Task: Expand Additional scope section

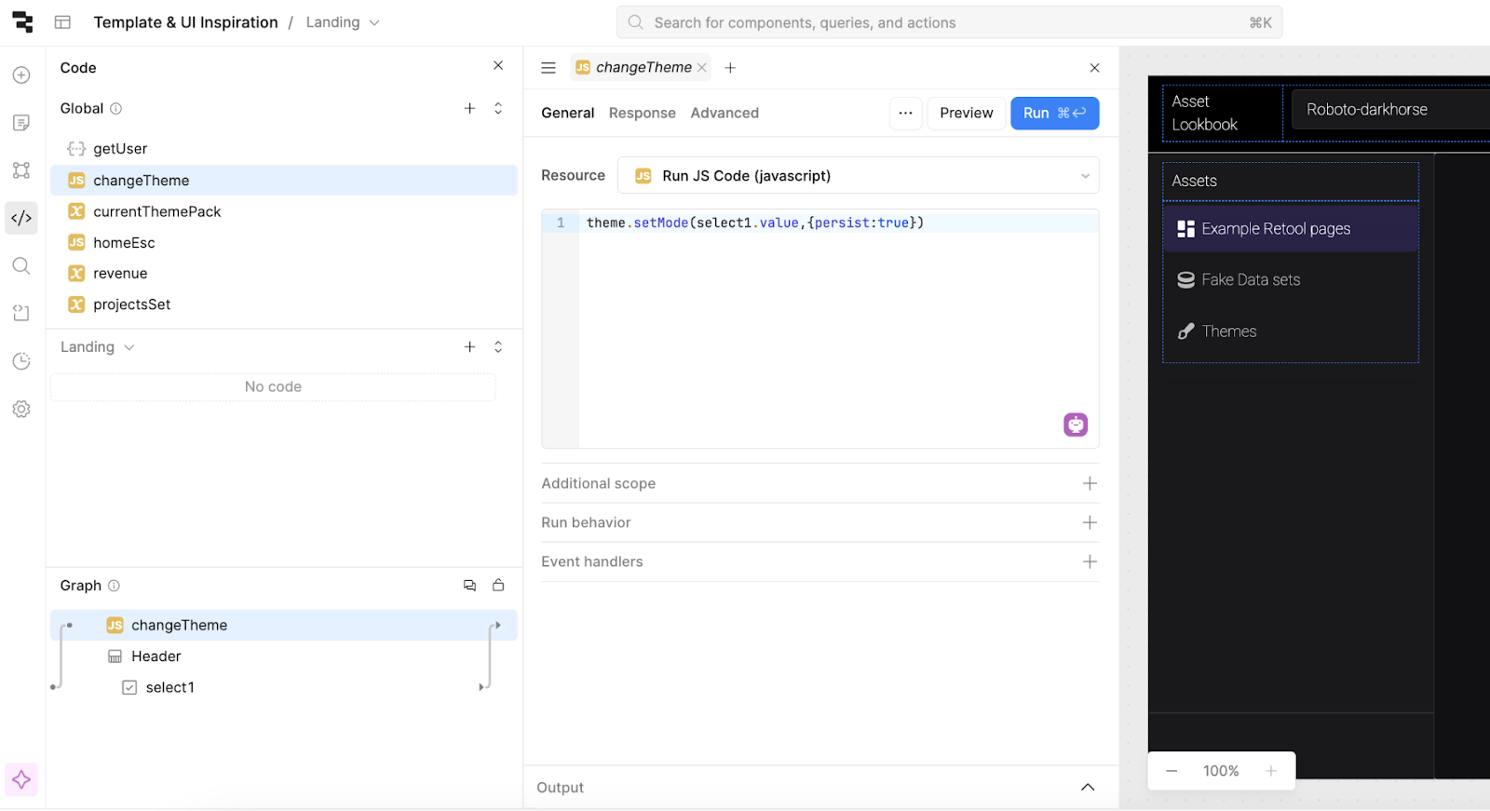Action: [x=819, y=483]
